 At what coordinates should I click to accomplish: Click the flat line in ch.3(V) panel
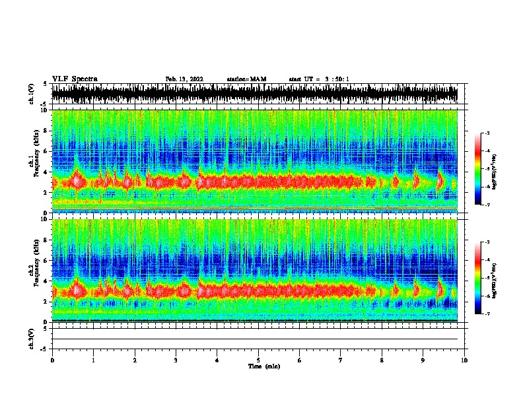[x=254, y=339]
